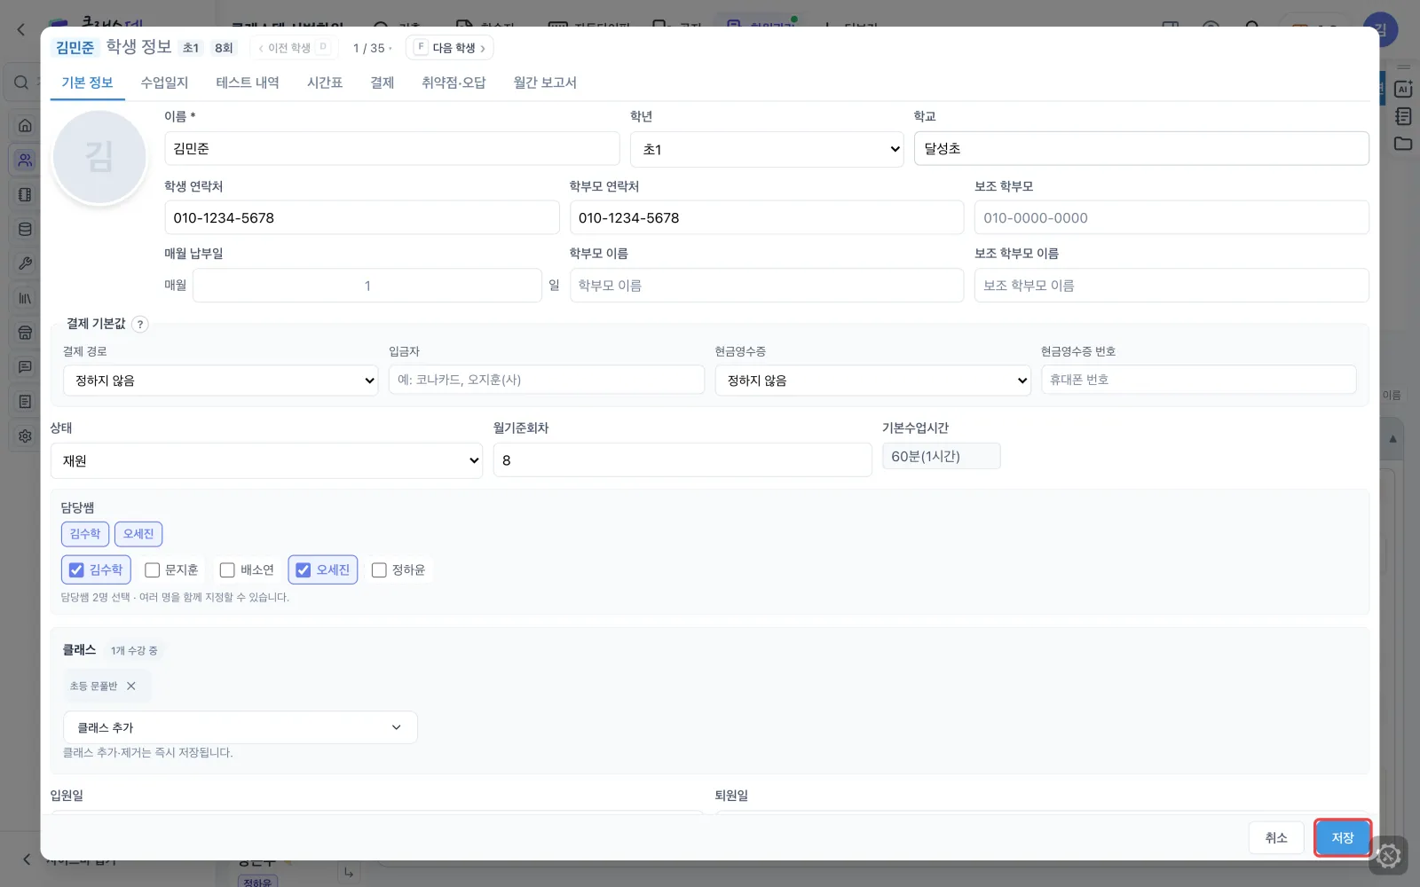The height and width of the screenshot is (887, 1420).
Task: Switch to the 시간표 tab
Action: [x=325, y=82]
